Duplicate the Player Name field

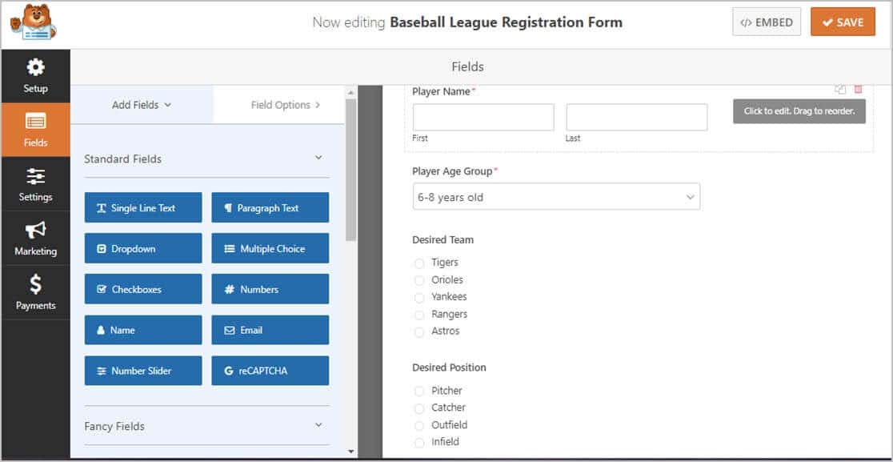coord(840,89)
